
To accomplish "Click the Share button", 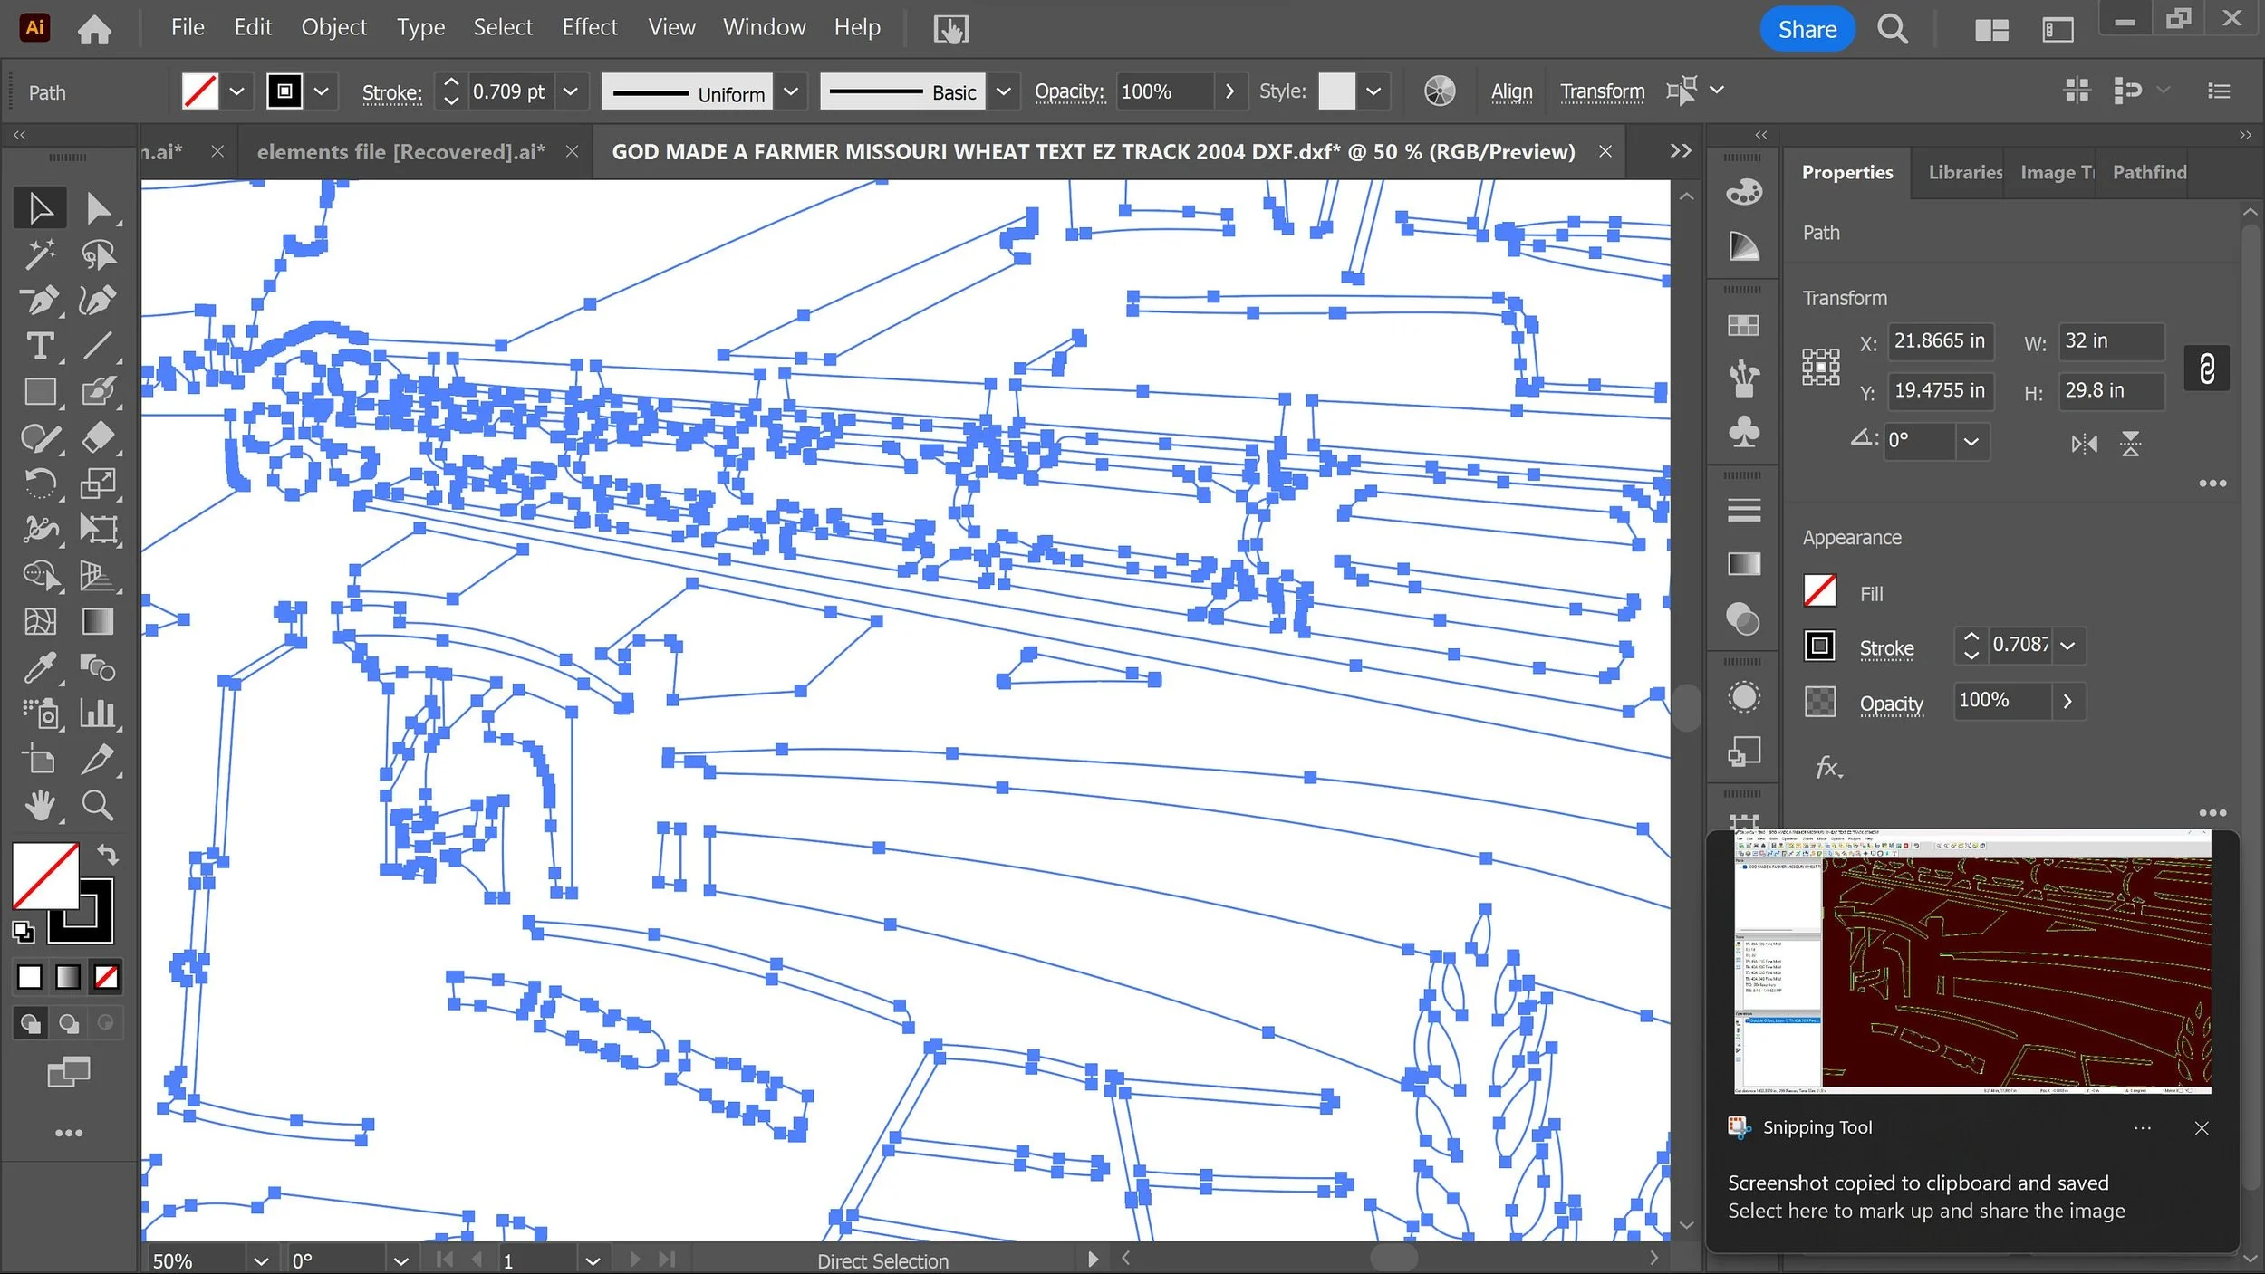I will [x=1807, y=29].
